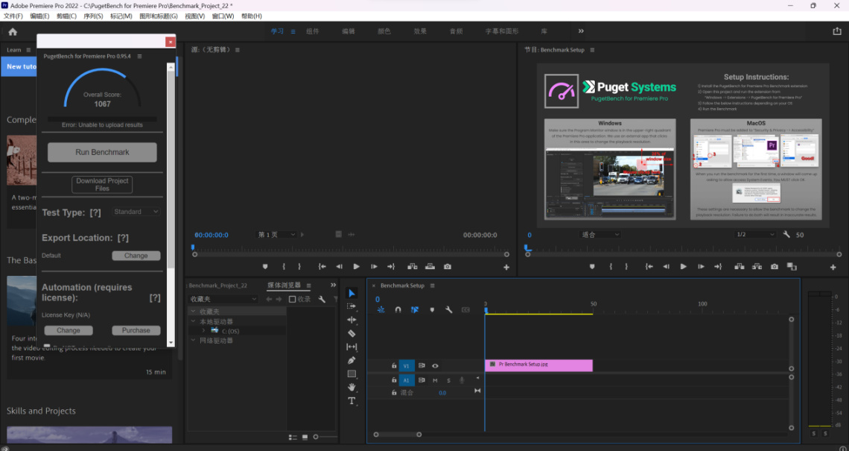Open timeline display settings wrench
Screen dimensions: 849x451
[448, 309]
